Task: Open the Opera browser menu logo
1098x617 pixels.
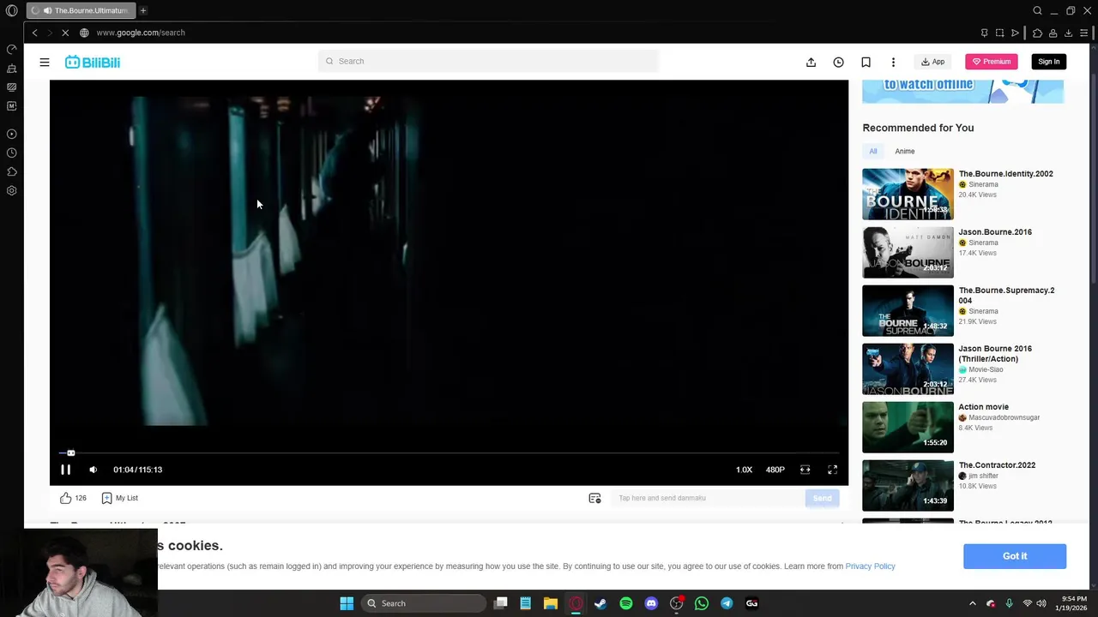Action: coord(11,10)
